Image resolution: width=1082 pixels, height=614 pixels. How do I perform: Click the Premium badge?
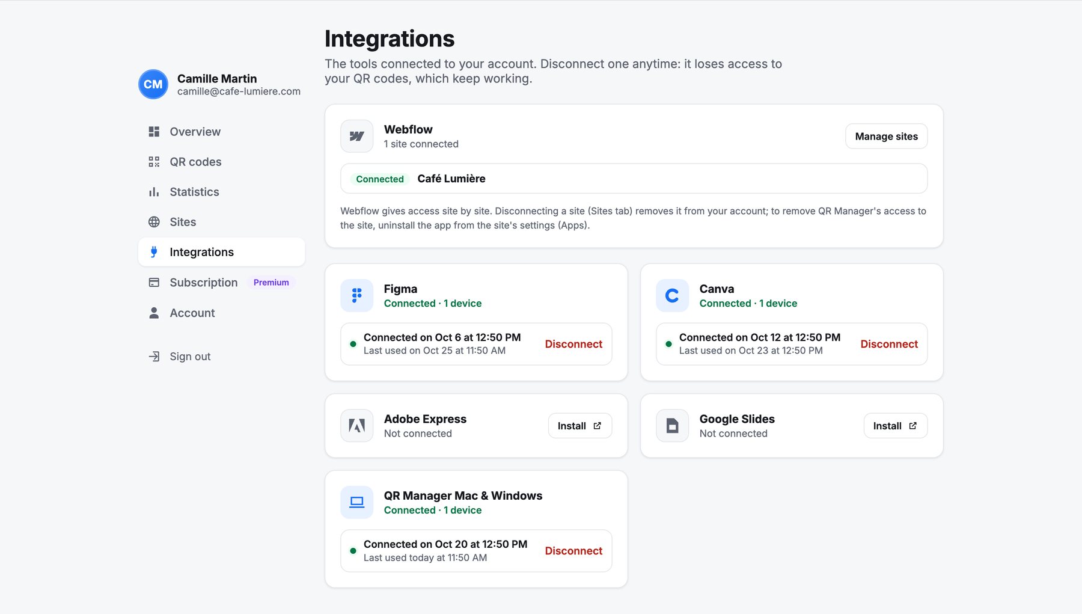coord(271,283)
